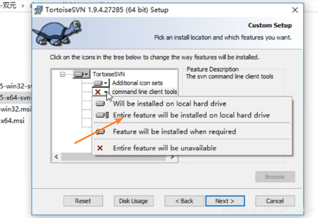Click the drive-with-subfeatures icon in the menu

pyautogui.click(x=103, y=115)
